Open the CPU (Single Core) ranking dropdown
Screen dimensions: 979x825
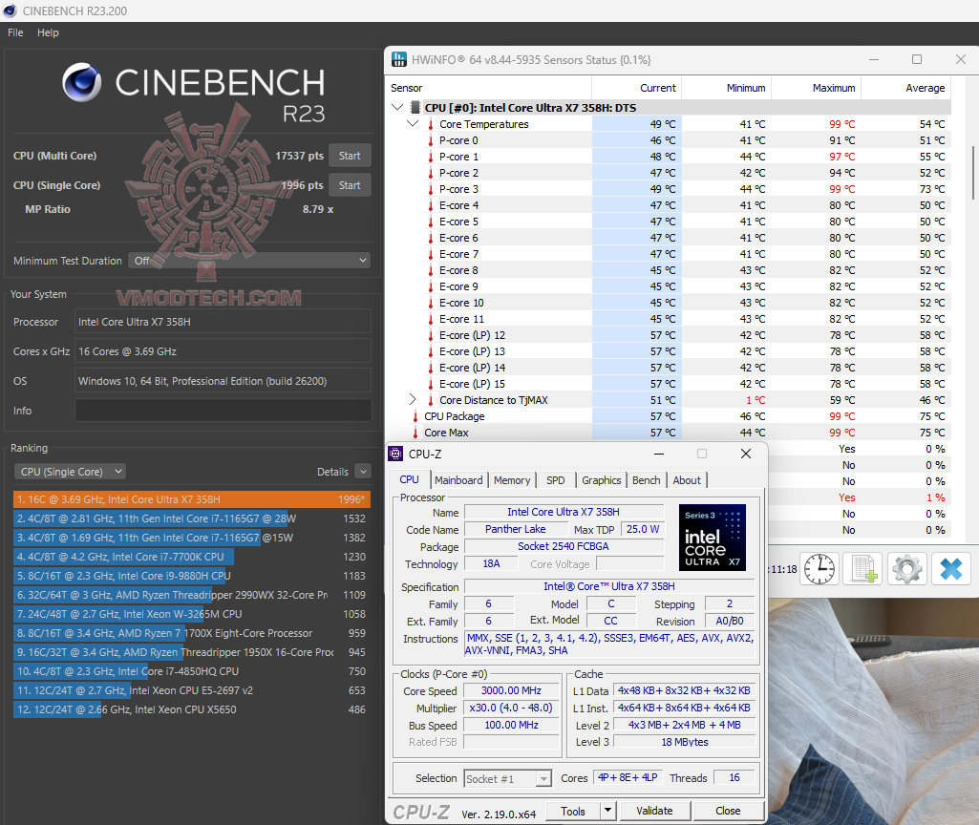[70, 472]
